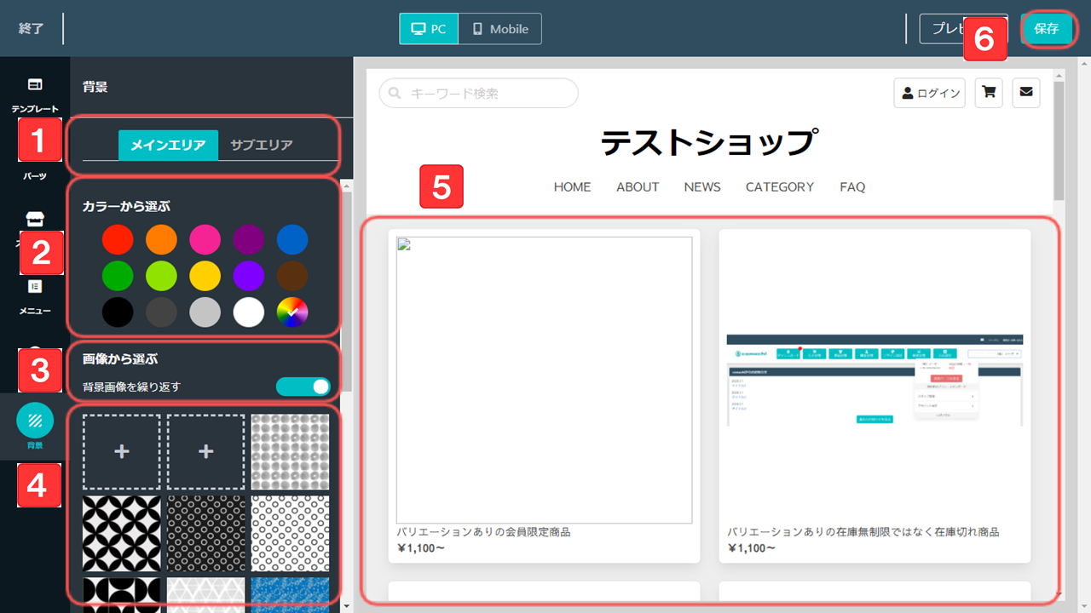Viewport: 1091px width, 613px height.
Task: Click product title バリエーションありの会員限定商品
Action: click(x=483, y=532)
